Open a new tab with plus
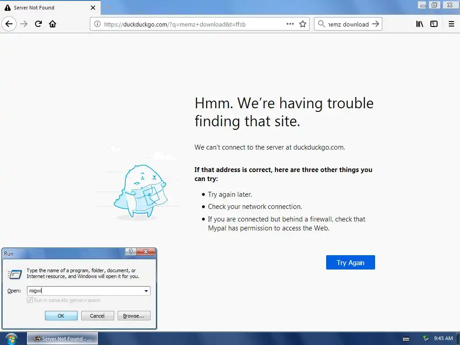This screenshot has width=460, height=345. (108, 8)
